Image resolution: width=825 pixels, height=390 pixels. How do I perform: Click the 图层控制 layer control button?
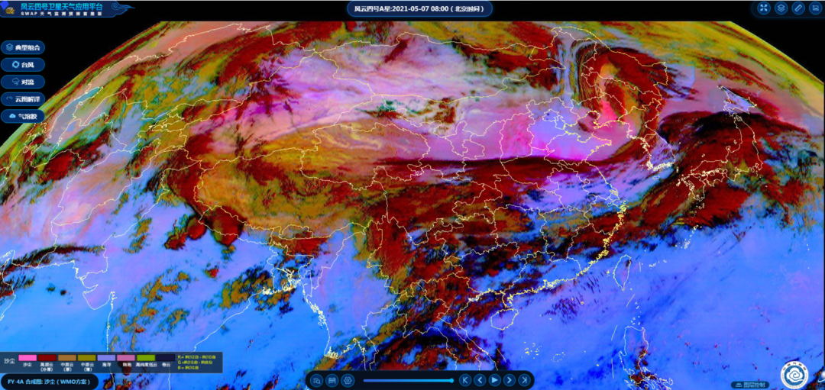click(749, 384)
